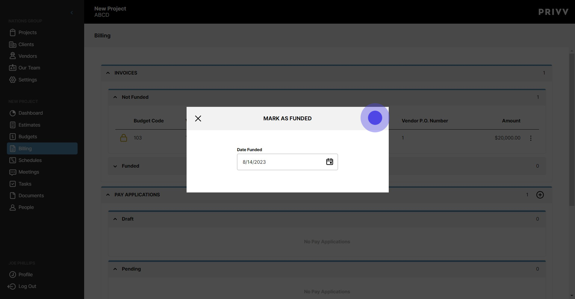Image resolution: width=575 pixels, height=299 pixels.
Task: Click the lock icon on invoice 103
Action: pos(124,138)
